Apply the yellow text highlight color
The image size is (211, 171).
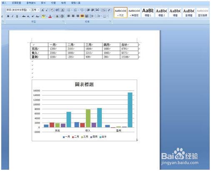tap(43, 16)
